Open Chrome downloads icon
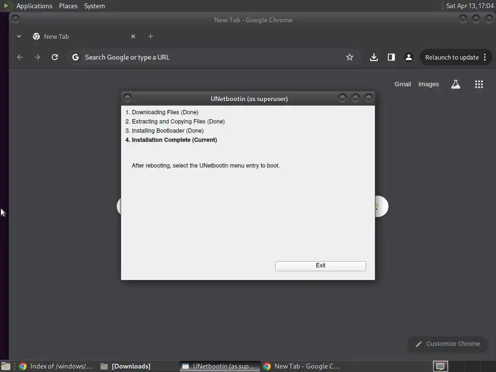Viewport: 496px width, 372px height. 374,57
